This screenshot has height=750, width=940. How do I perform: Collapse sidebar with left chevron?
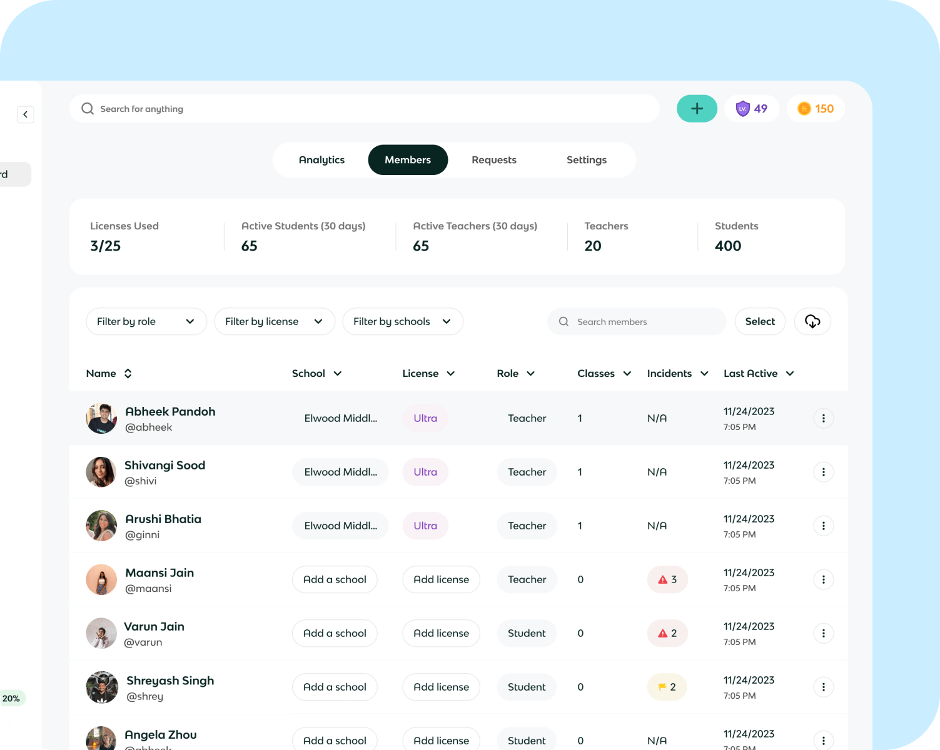[26, 114]
